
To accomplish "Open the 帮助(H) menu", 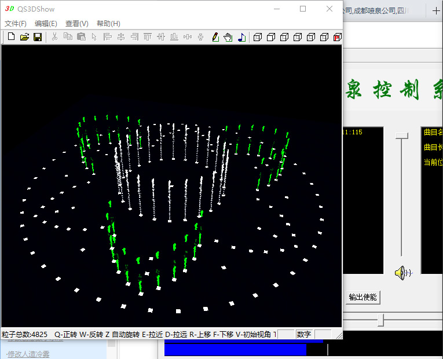I will coord(108,24).
